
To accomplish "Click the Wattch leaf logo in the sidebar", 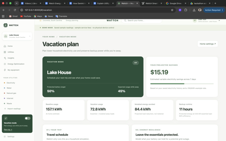I will tap(6, 25).
